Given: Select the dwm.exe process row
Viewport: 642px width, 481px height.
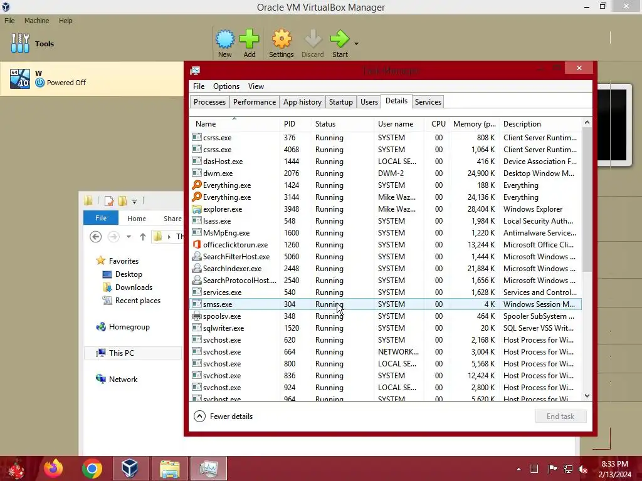Looking at the screenshot, I should [x=386, y=173].
